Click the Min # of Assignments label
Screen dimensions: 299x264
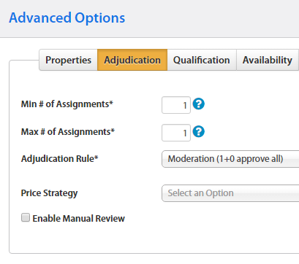(67, 104)
